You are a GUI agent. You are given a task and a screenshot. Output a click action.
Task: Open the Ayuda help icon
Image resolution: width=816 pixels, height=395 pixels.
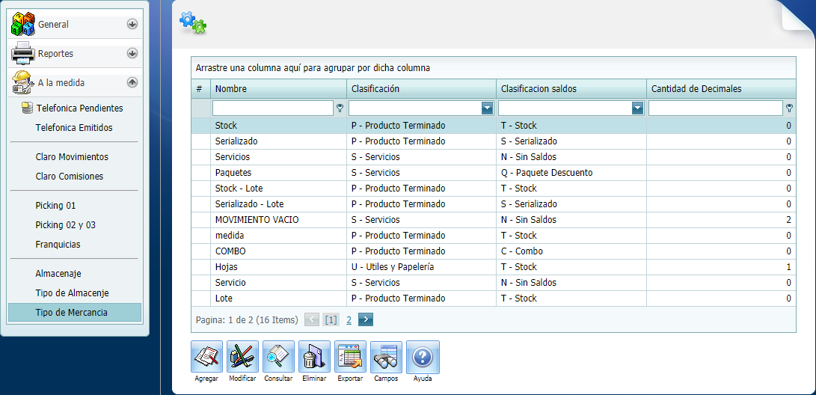pos(423,357)
